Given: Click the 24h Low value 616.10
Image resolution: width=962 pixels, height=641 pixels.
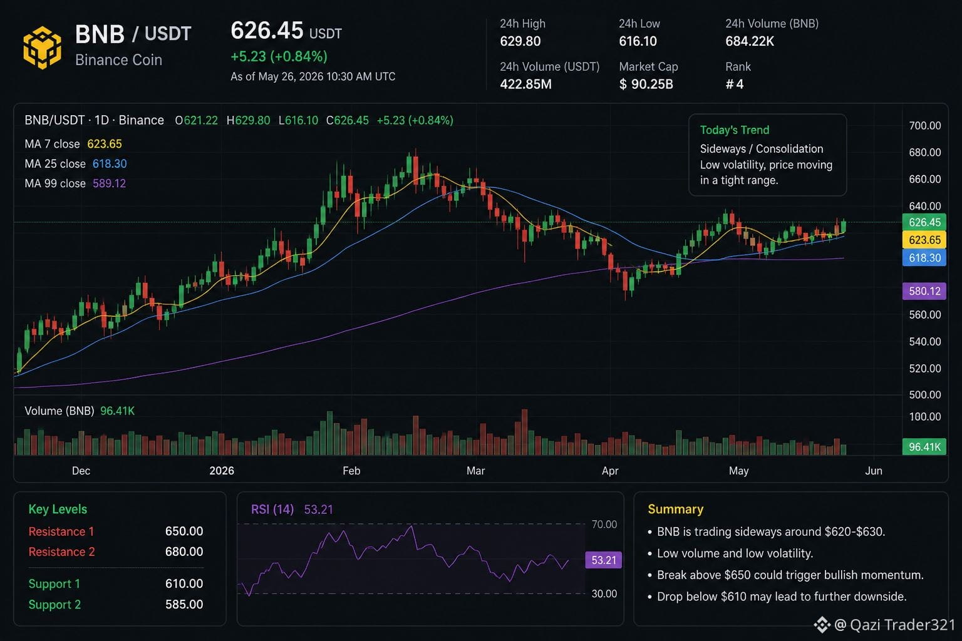Looking at the screenshot, I should coord(638,41).
